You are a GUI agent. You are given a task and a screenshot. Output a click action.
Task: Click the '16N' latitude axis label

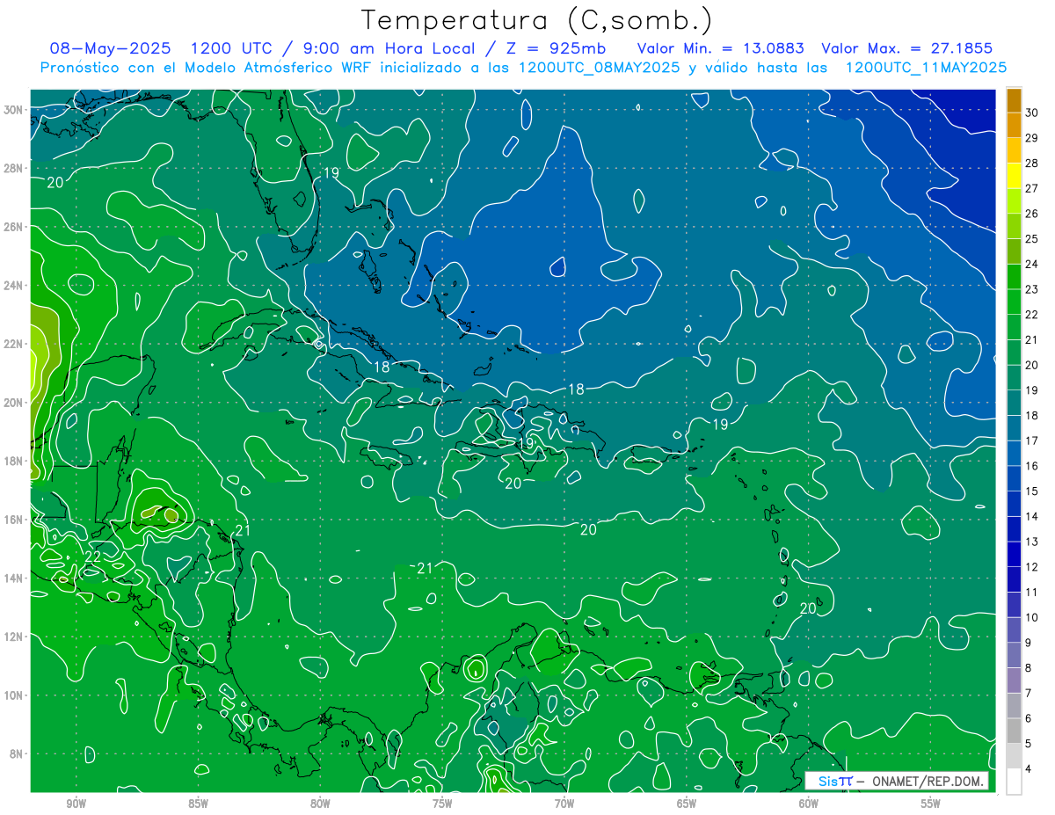click(x=13, y=520)
